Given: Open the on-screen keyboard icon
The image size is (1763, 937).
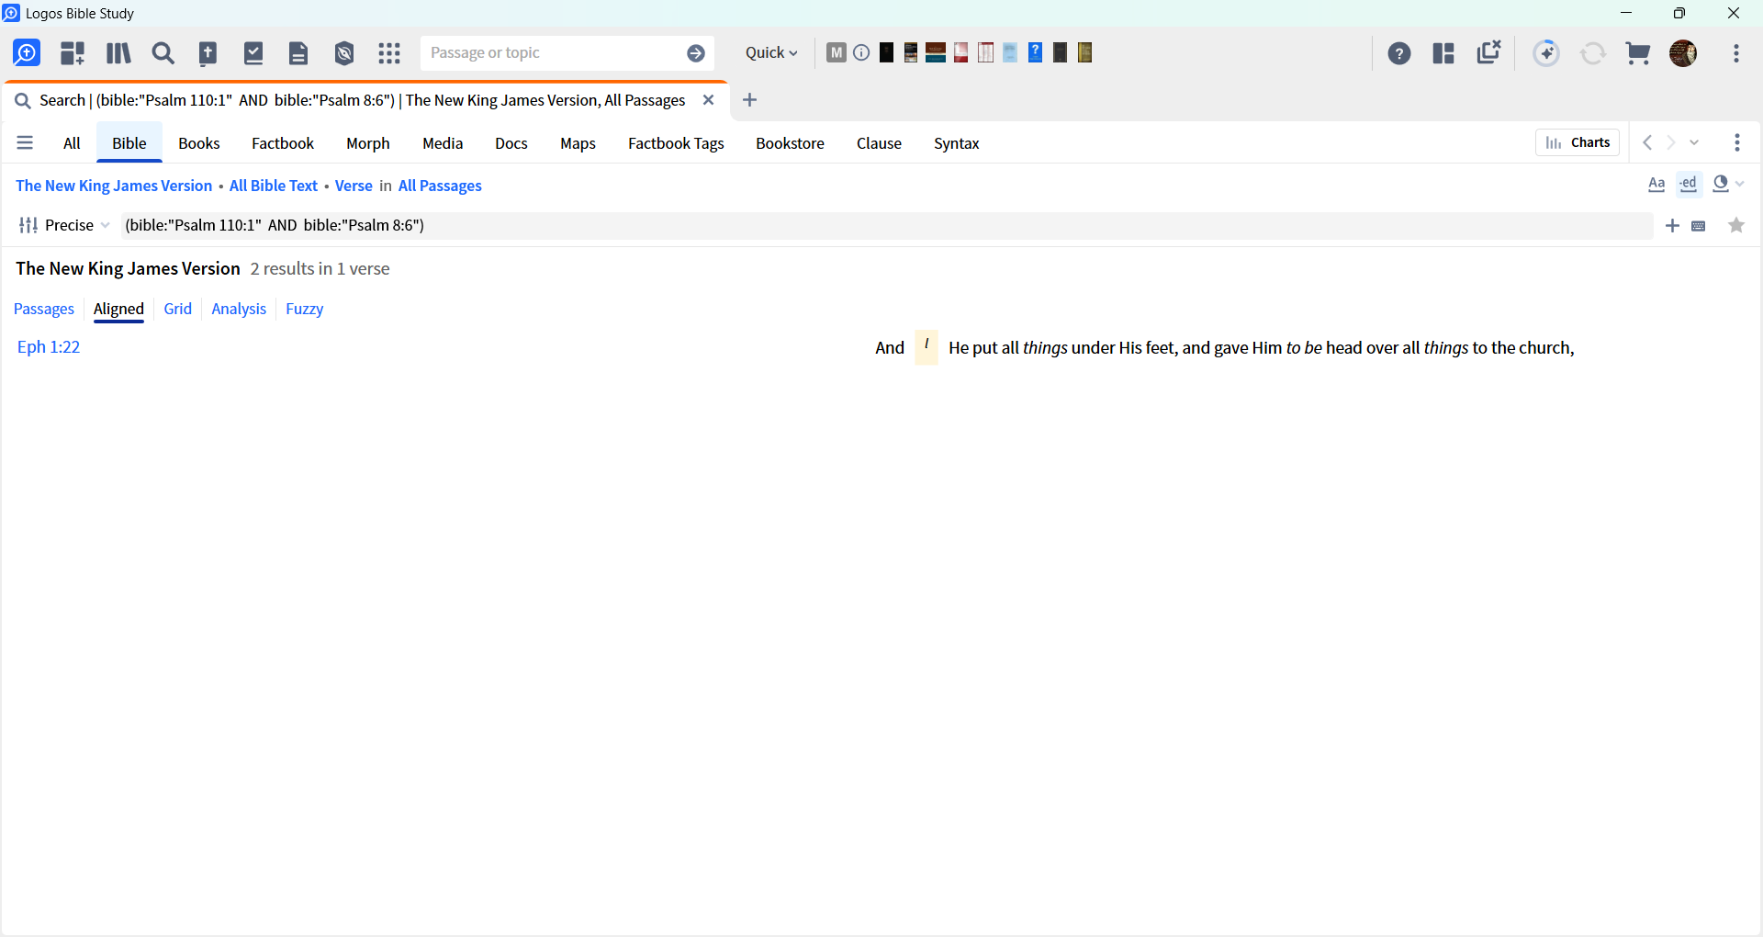Looking at the screenshot, I should tap(1699, 226).
